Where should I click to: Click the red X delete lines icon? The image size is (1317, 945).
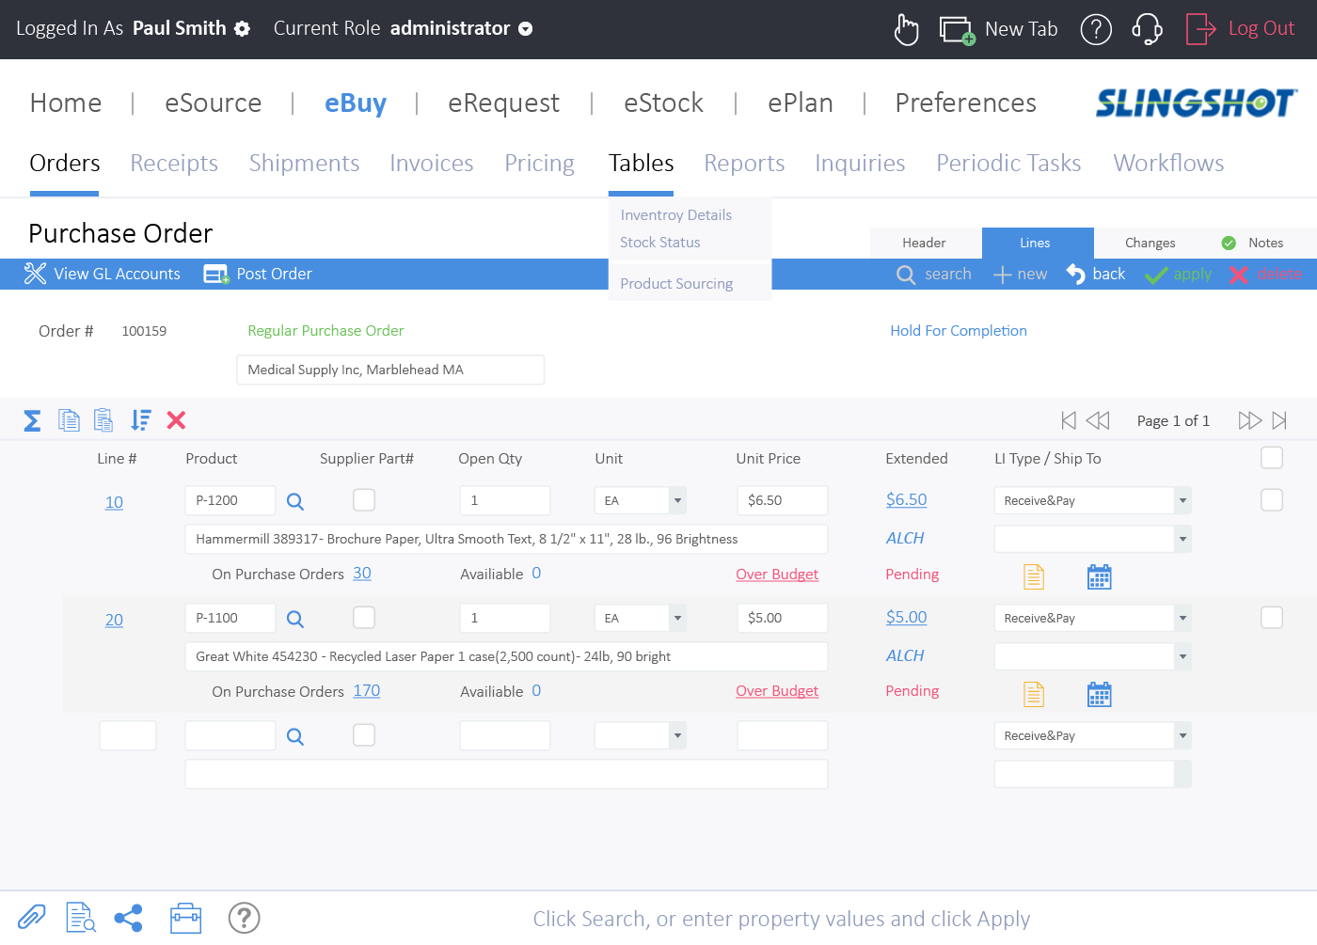(x=176, y=420)
